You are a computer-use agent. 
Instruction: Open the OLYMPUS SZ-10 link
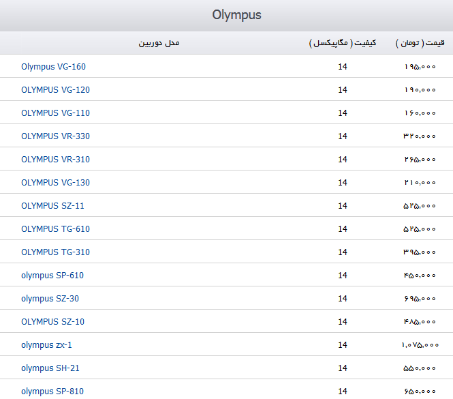(x=52, y=322)
